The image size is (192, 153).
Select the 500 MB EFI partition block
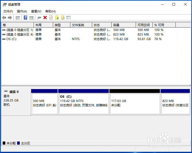click(x=44, y=101)
